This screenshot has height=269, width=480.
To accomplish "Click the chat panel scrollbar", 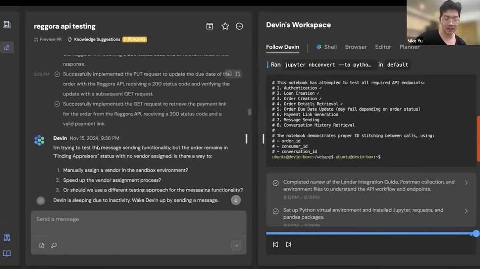I will (x=249, y=112).
